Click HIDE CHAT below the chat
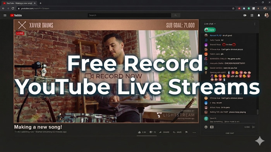 coord(230,133)
